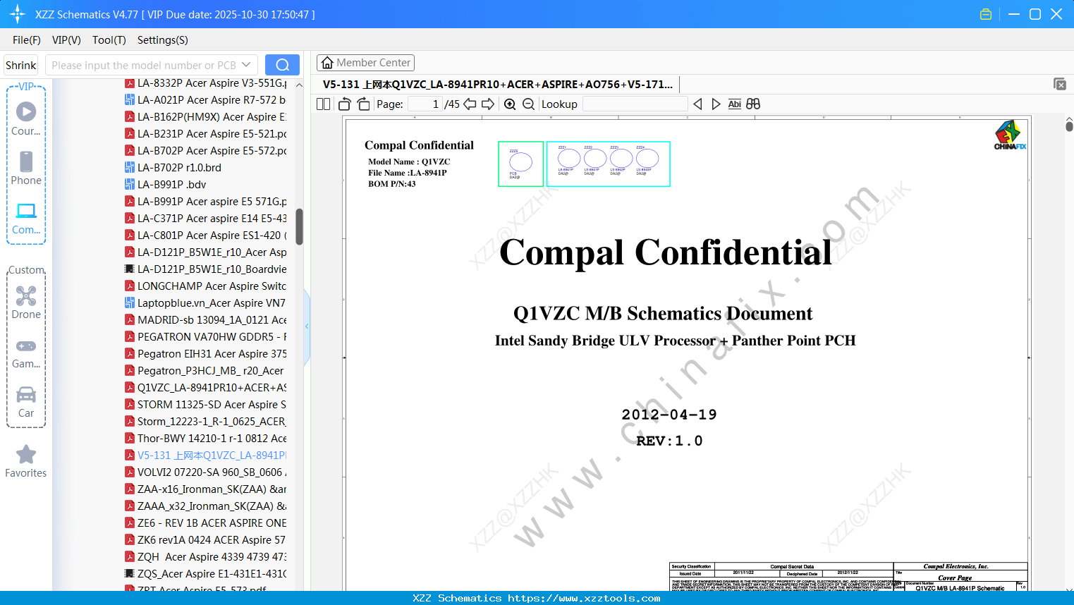1074x605 pixels.
Task: Open Q1VZC_LA-8941PR10+ACER file
Action: [x=206, y=388]
